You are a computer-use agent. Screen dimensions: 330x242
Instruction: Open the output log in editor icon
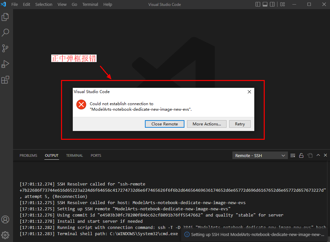click(x=310, y=156)
